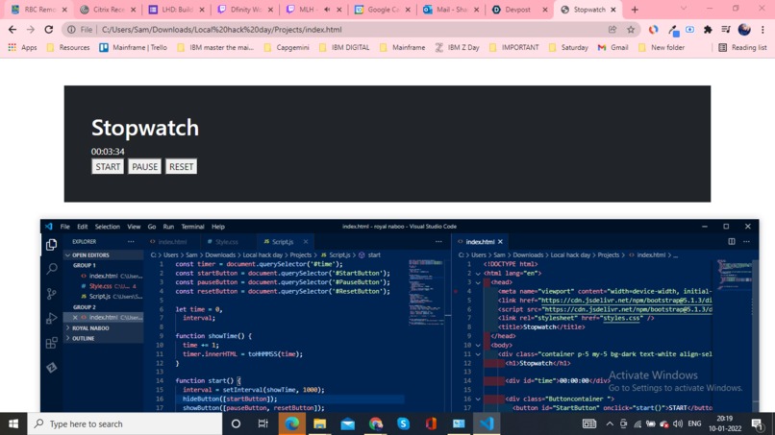Image resolution: width=775 pixels, height=435 pixels.
Task: Expand the OUTLINE section
Action: tap(83, 339)
